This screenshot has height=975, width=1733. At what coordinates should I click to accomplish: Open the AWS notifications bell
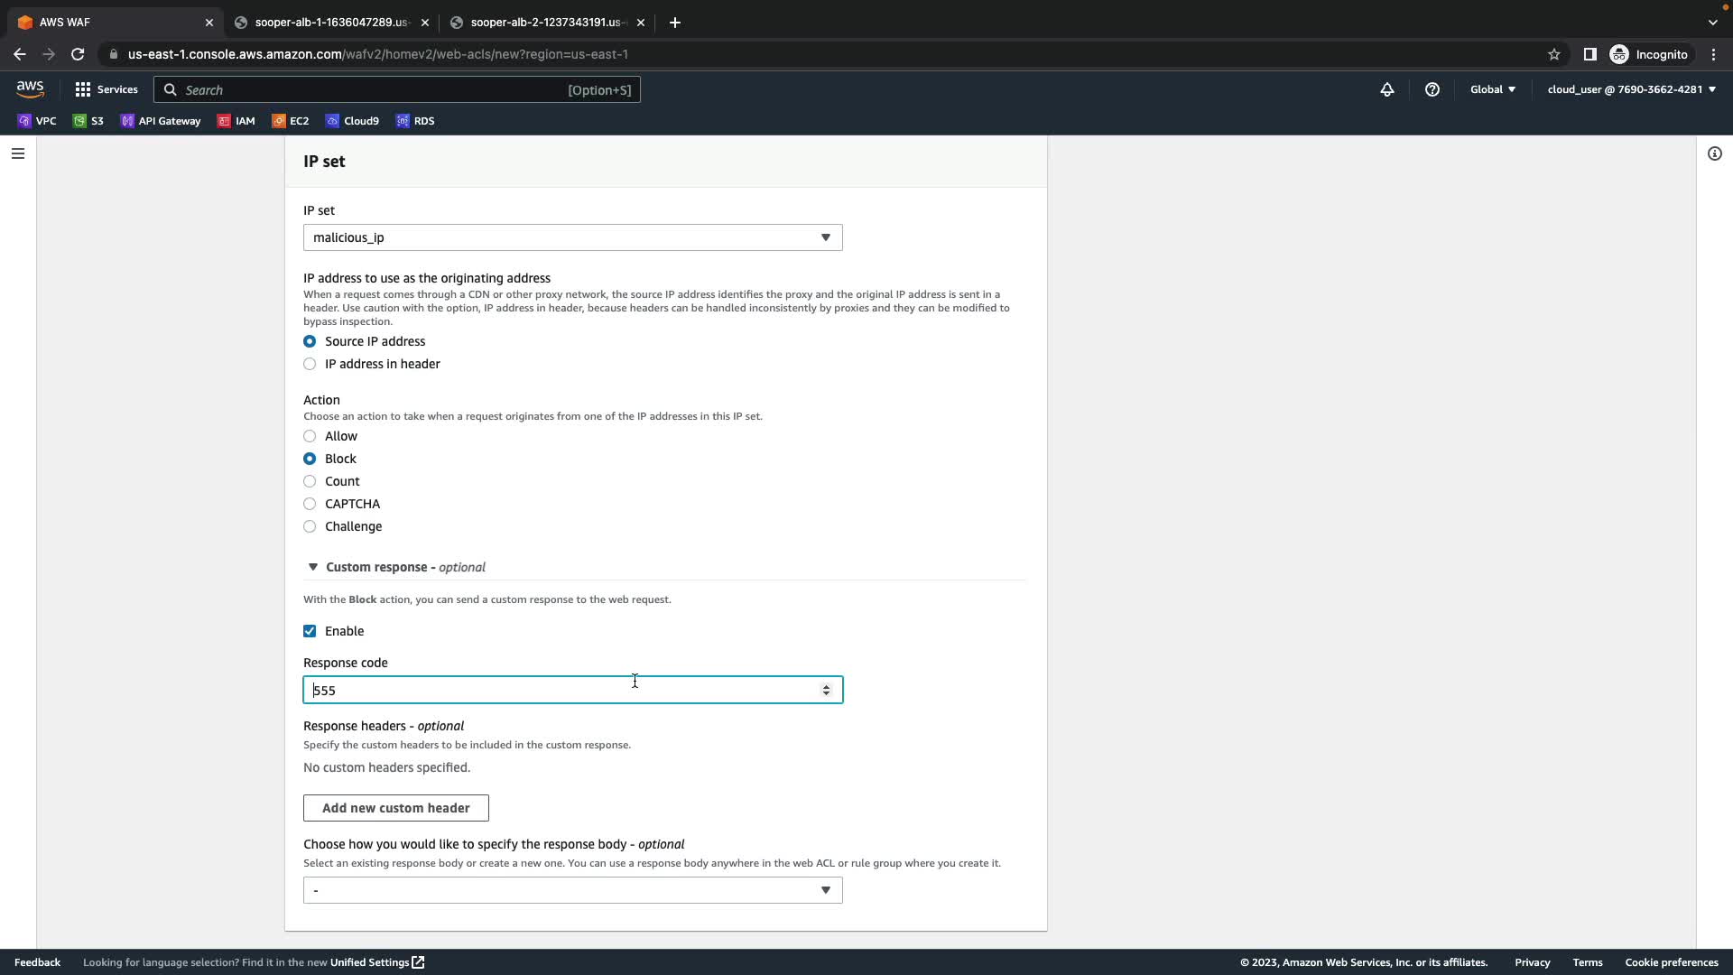1387,89
